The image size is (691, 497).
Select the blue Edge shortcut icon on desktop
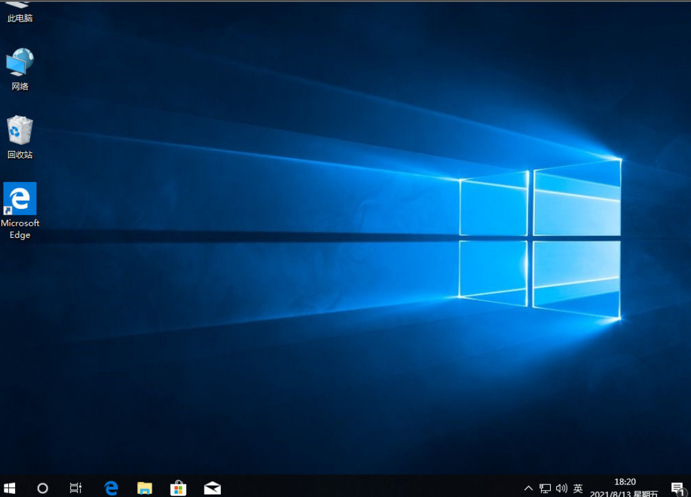tap(20, 199)
